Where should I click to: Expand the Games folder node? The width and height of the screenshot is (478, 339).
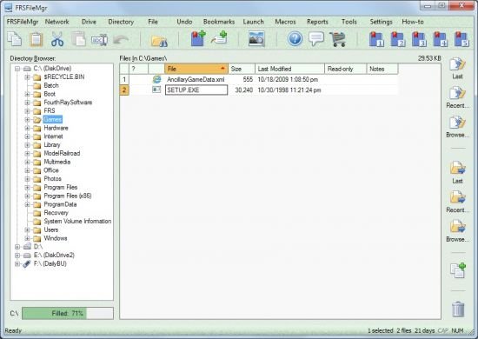27,119
